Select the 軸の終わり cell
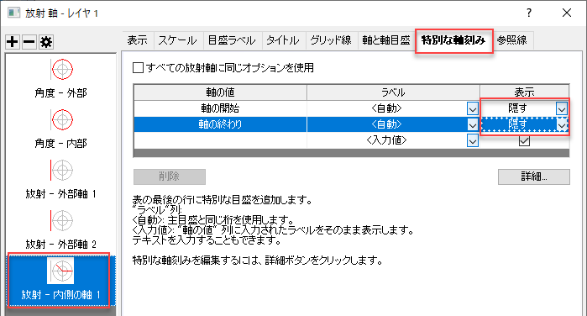Screen dimensions: 587x316 point(220,124)
